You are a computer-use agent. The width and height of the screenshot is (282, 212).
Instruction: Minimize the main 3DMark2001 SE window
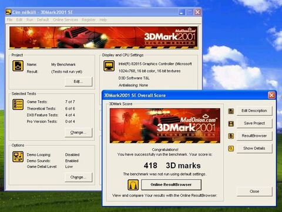(182, 12)
